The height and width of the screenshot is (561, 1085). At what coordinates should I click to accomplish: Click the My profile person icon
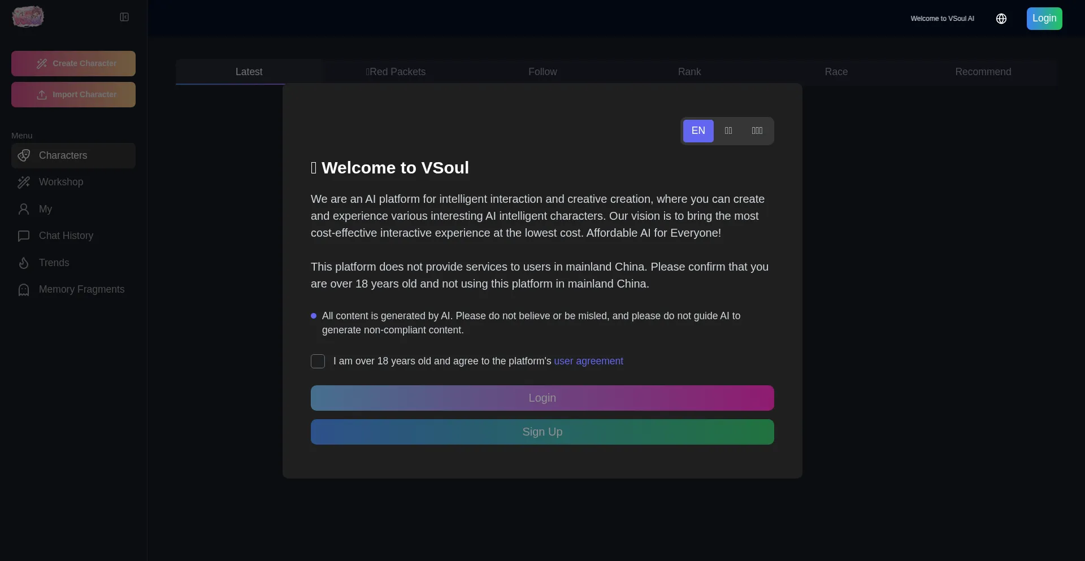24,209
